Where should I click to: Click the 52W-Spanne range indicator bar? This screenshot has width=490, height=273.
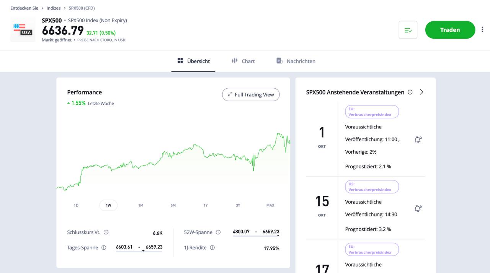(256, 236)
